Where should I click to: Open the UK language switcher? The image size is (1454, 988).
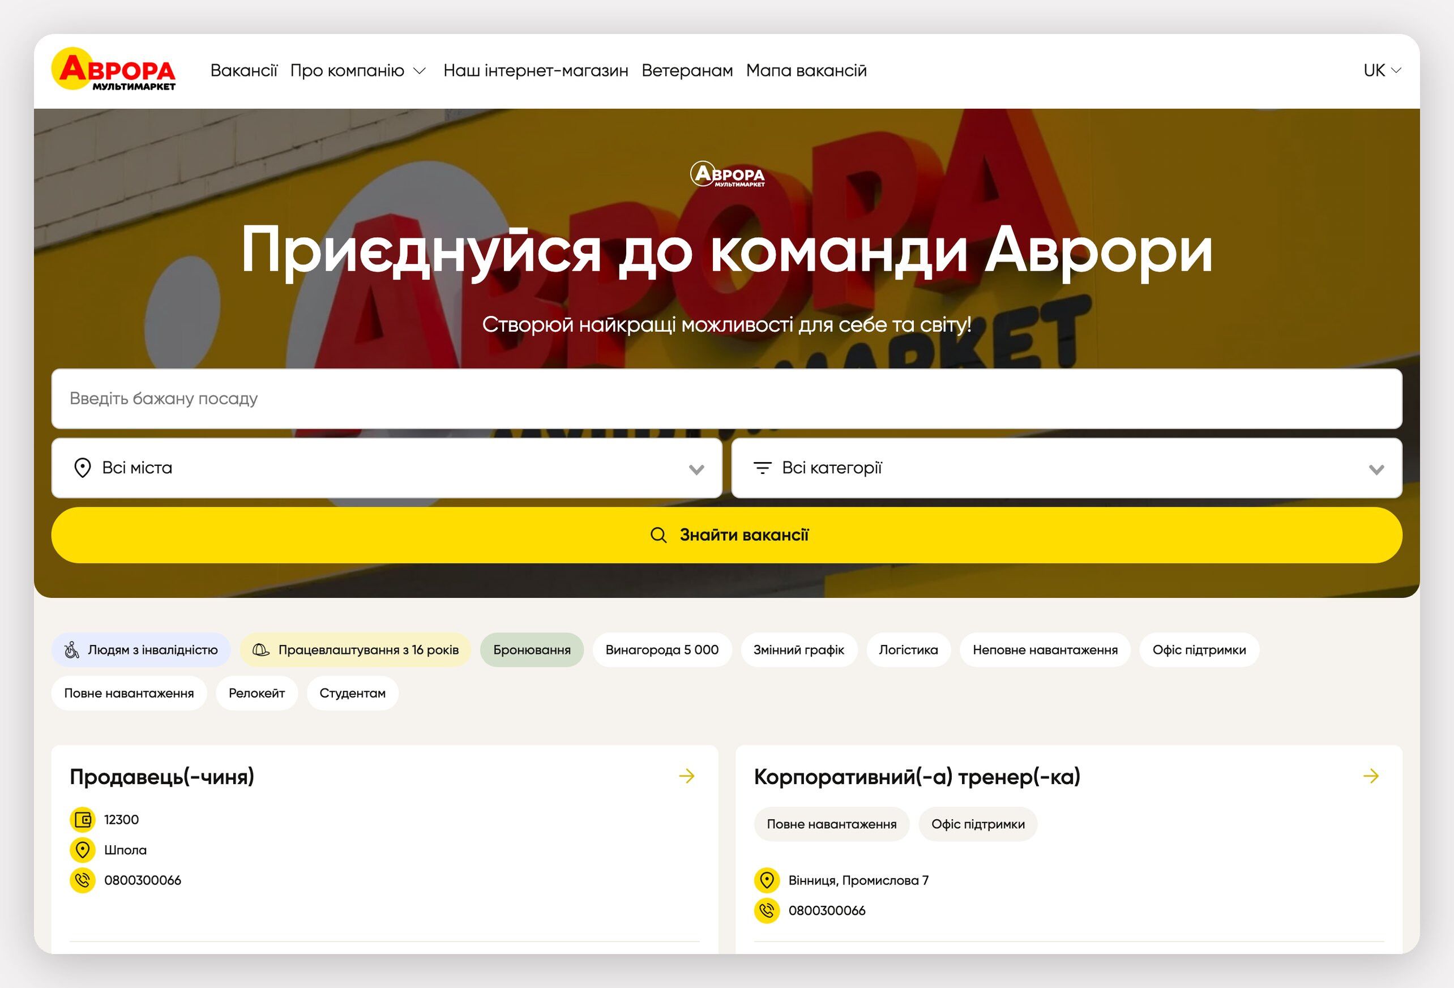pos(1382,70)
